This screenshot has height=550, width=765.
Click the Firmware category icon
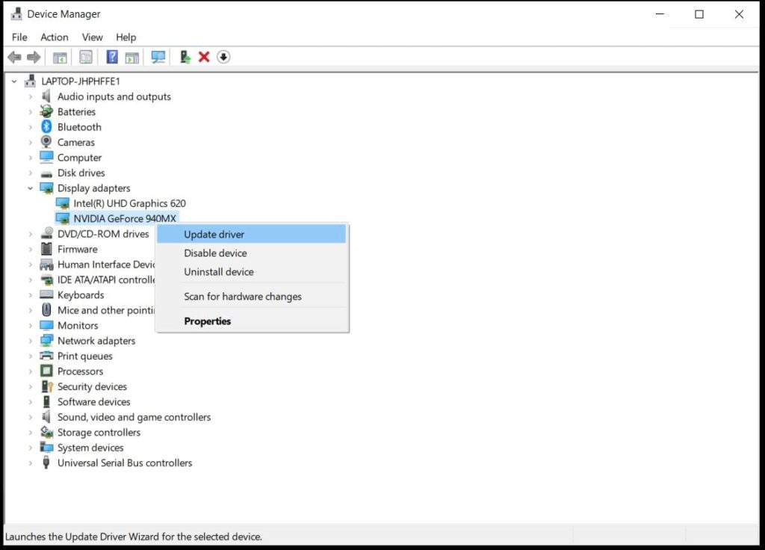tap(46, 249)
